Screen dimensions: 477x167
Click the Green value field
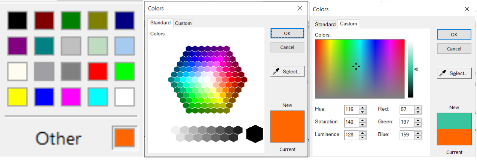pyautogui.click(x=407, y=122)
